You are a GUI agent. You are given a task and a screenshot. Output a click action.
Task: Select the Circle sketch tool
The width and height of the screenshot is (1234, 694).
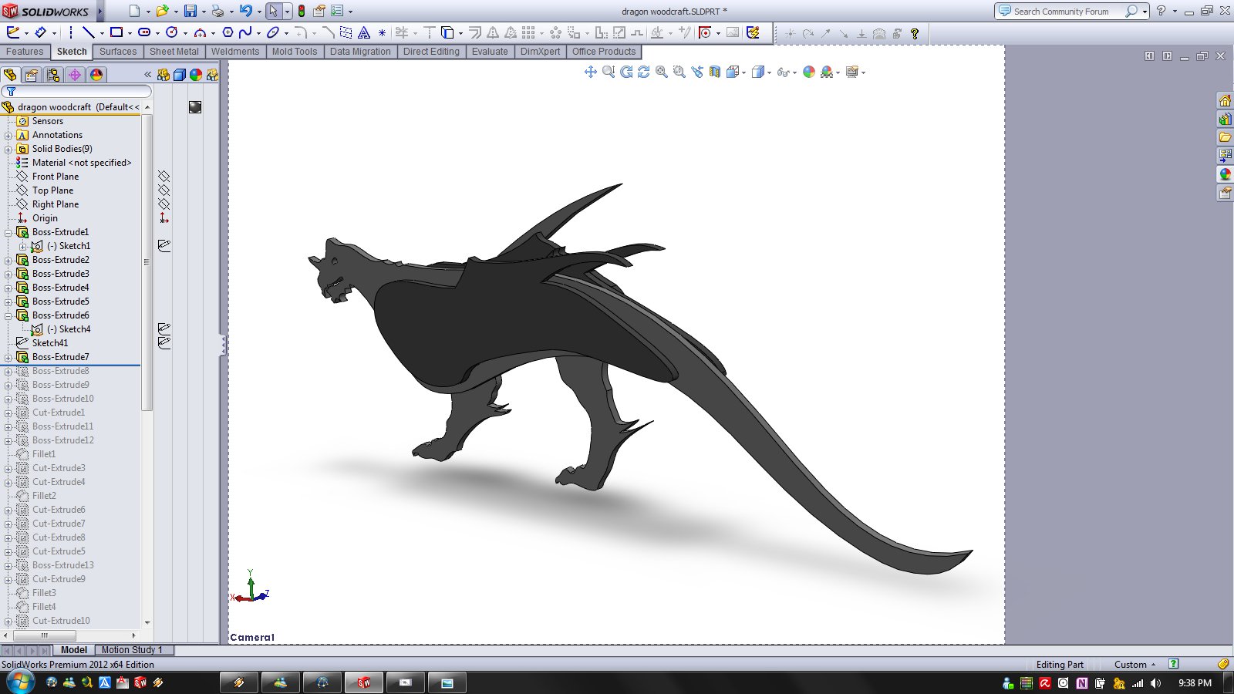pyautogui.click(x=171, y=32)
